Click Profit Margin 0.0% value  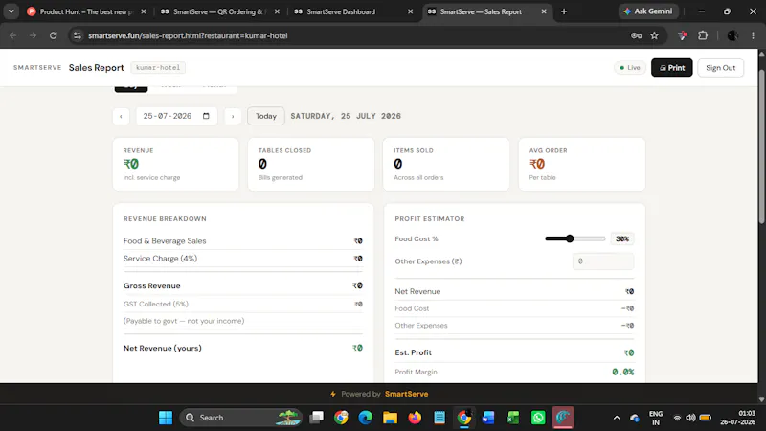(x=623, y=372)
